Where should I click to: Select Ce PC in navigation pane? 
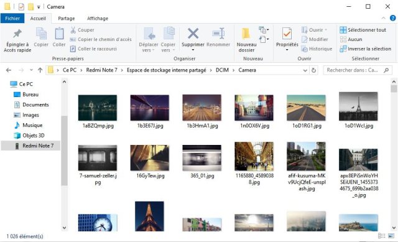21,84
